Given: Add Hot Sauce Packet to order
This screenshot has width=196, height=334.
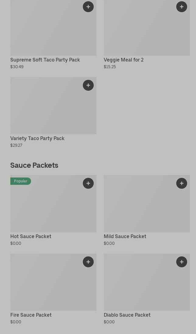Looking at the screenshot, I should coord(88,183).
